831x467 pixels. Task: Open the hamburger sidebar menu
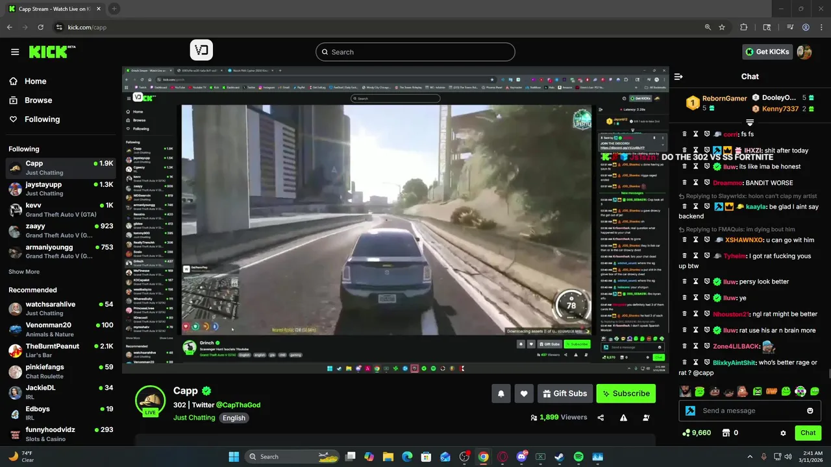15,52
